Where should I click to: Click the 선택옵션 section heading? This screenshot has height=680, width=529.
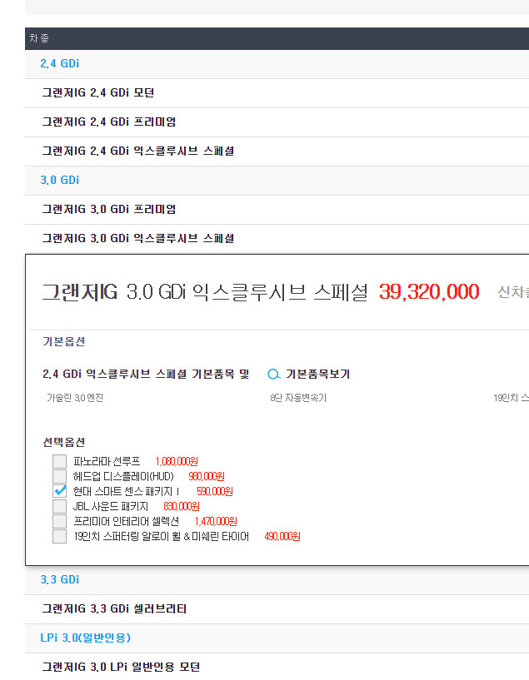point(64,442)
